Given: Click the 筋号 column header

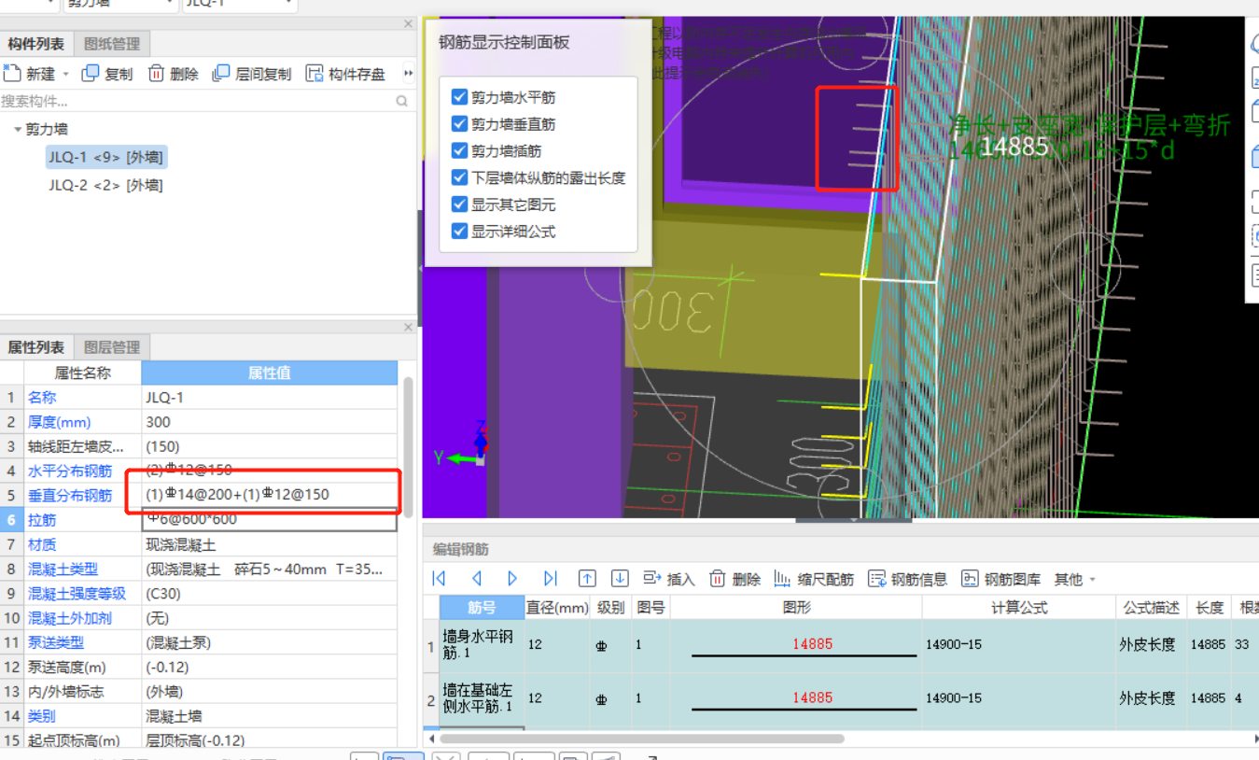Looking at the screenshot, I should (482, 607).
